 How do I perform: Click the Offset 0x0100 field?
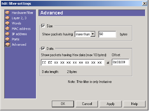click(x=120, y=62)
